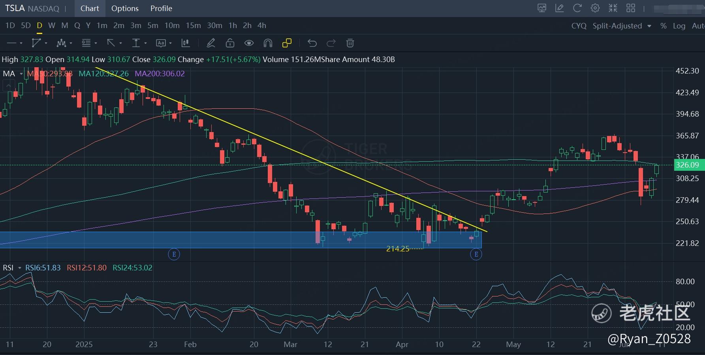Switch to weekly W interval

click(52, 26)
